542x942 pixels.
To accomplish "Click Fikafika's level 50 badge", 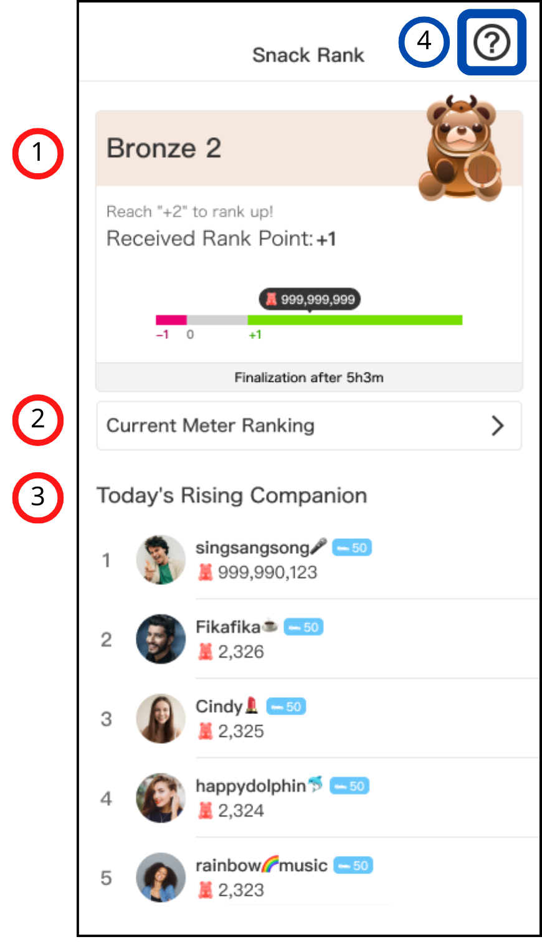I will click(x=303, y=627).
